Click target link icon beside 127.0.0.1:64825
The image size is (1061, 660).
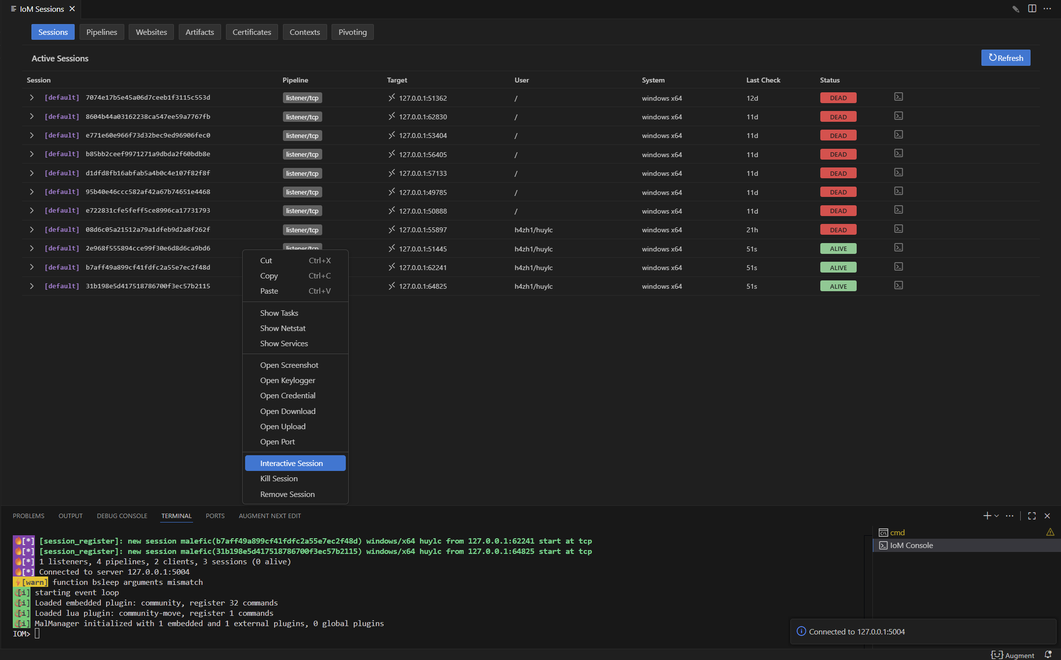tap(391, 285)
